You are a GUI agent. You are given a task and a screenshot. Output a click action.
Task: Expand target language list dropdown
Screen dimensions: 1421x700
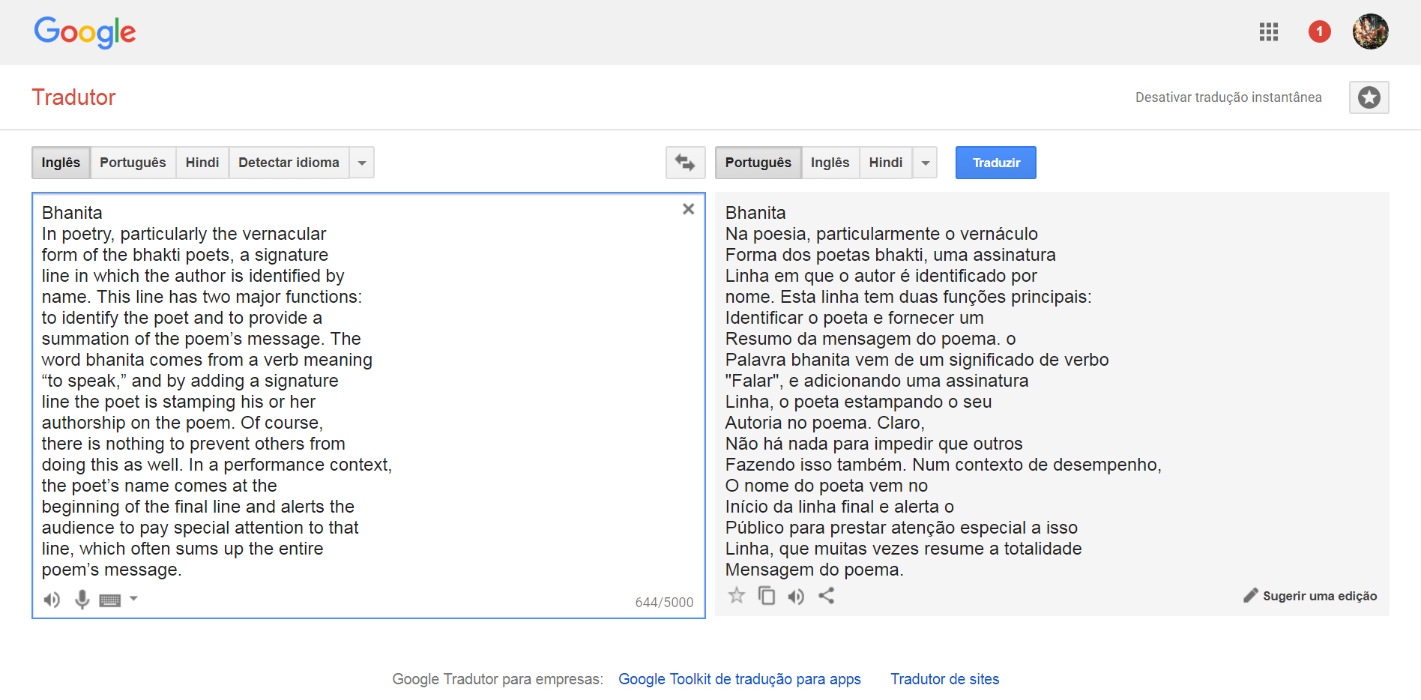(x=926, y=163)
